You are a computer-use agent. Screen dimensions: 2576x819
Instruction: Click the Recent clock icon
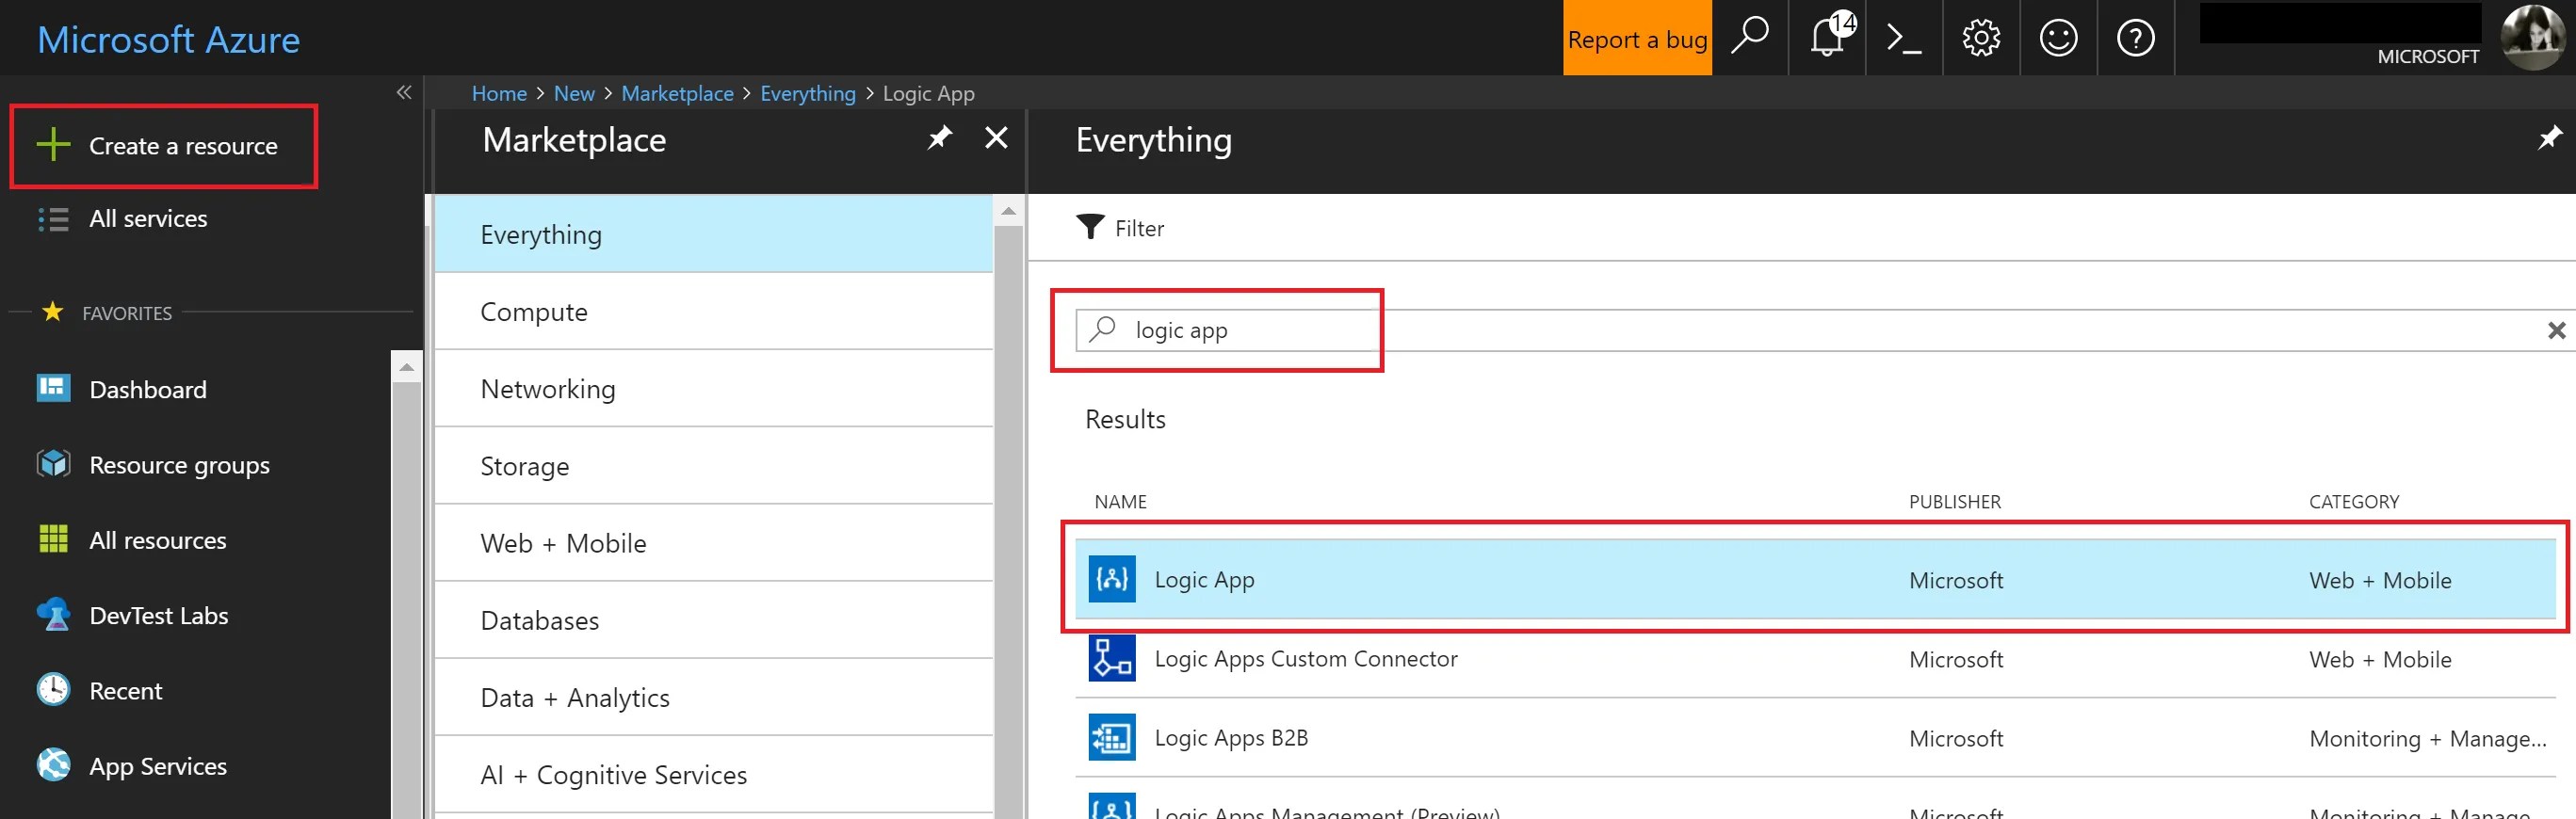tap(53, 690)
